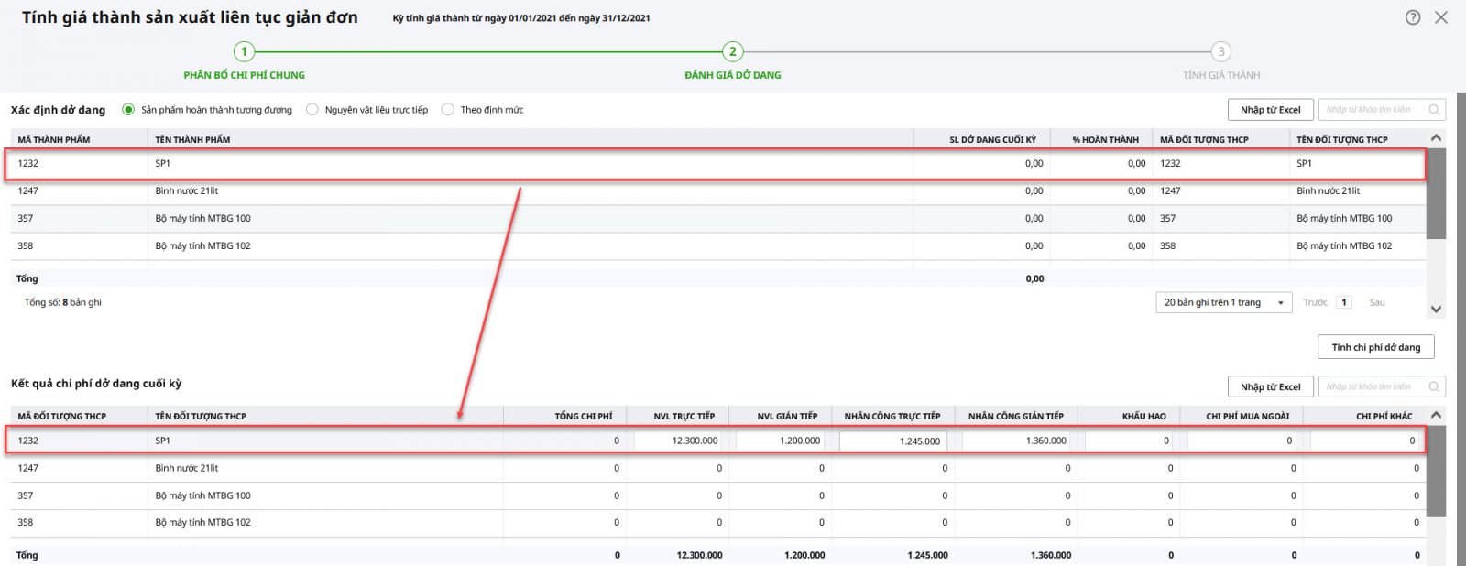Select Sản phẩm hoàn thành tương đương option

coord(128,110)
